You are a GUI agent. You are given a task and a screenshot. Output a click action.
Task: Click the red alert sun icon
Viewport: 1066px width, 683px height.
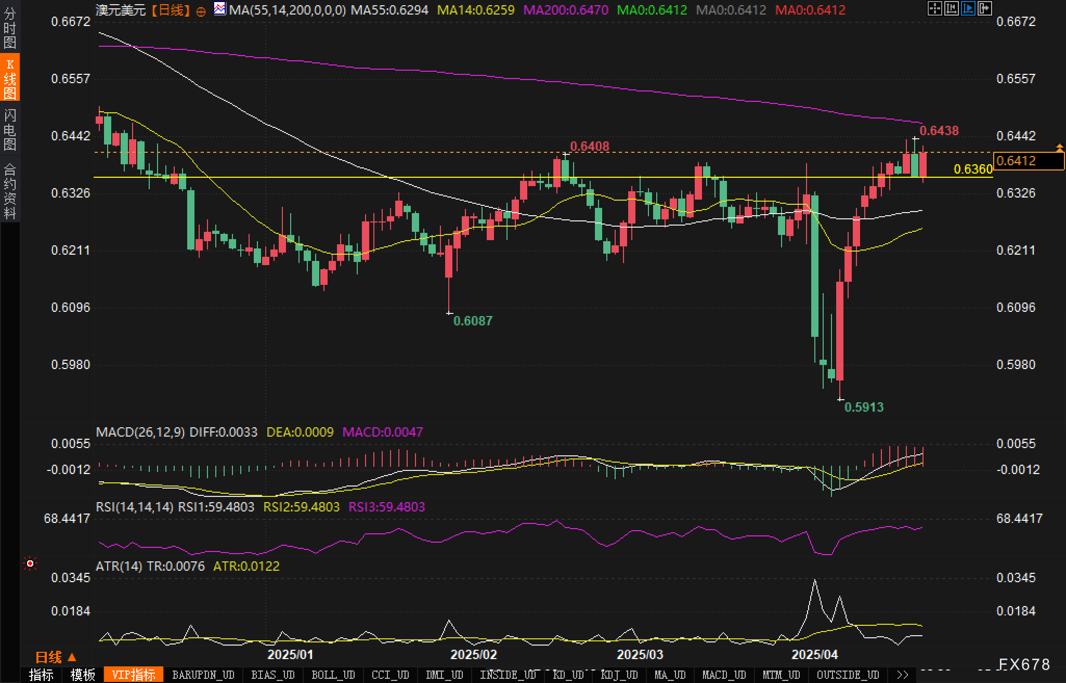click(30, 563)
